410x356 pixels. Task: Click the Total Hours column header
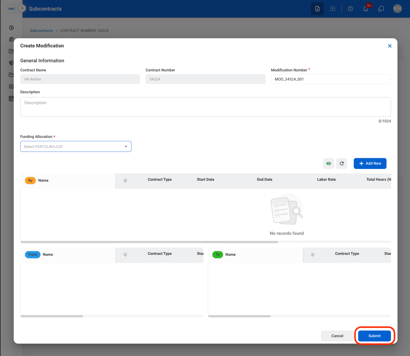(379, 180)
